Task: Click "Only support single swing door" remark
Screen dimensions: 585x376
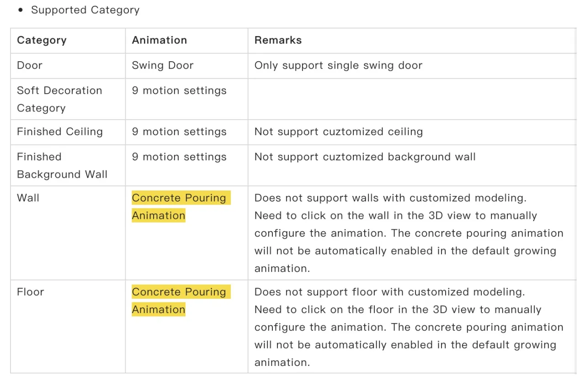Action: (338, 65)
